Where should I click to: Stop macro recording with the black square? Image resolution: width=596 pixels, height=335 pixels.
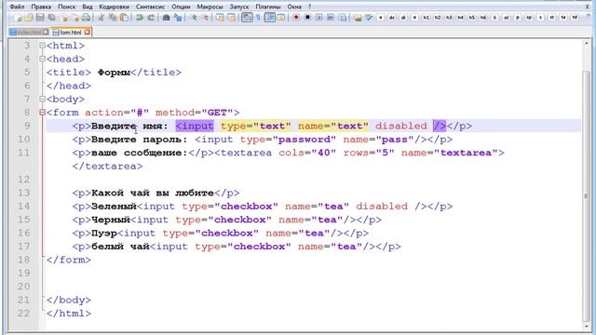tap(307, 18)
